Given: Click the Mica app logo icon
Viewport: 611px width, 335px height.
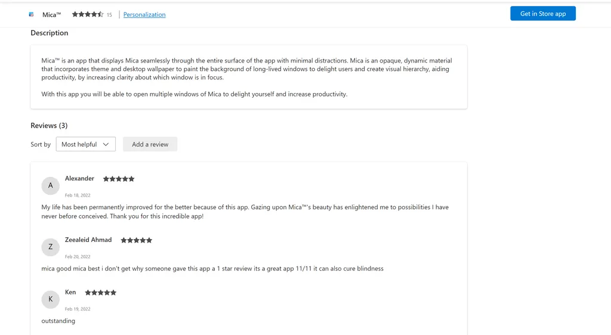Looking at the screenshot, I should point(32,14).
